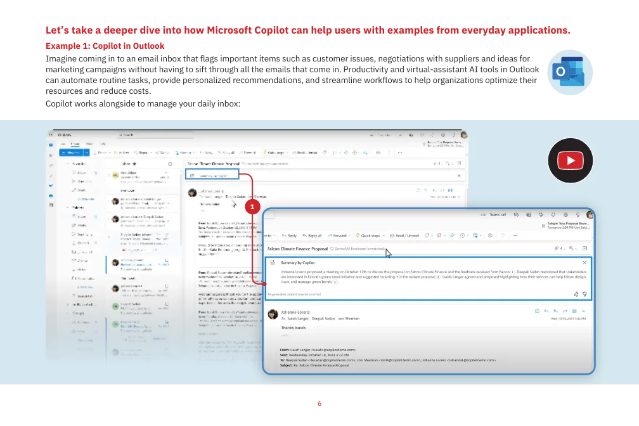Open the settings gear in the enlarged callout

[565, 214]
